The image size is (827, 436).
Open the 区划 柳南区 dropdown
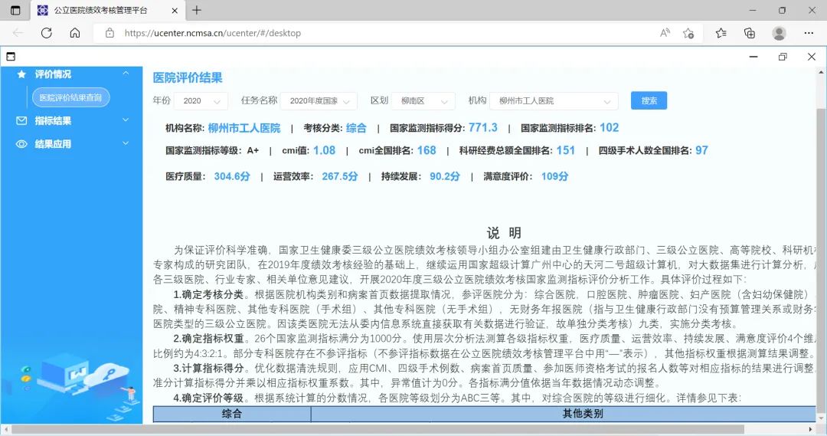click(x=423, y=101)
